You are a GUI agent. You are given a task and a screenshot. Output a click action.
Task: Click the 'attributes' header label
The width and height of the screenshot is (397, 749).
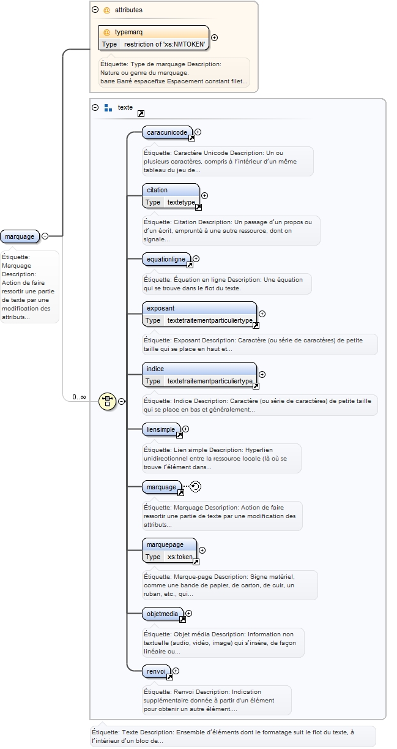coord(128,10)
